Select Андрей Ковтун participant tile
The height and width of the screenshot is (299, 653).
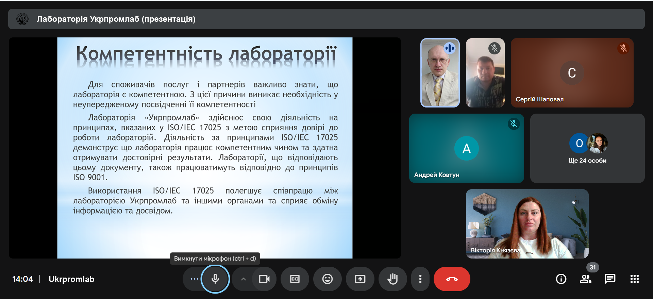pyautogui.click(x=467, y=148)
